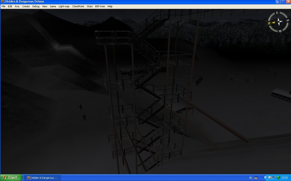Open the View menu
This screenshot has height=181, width=291.
(45, 6)
